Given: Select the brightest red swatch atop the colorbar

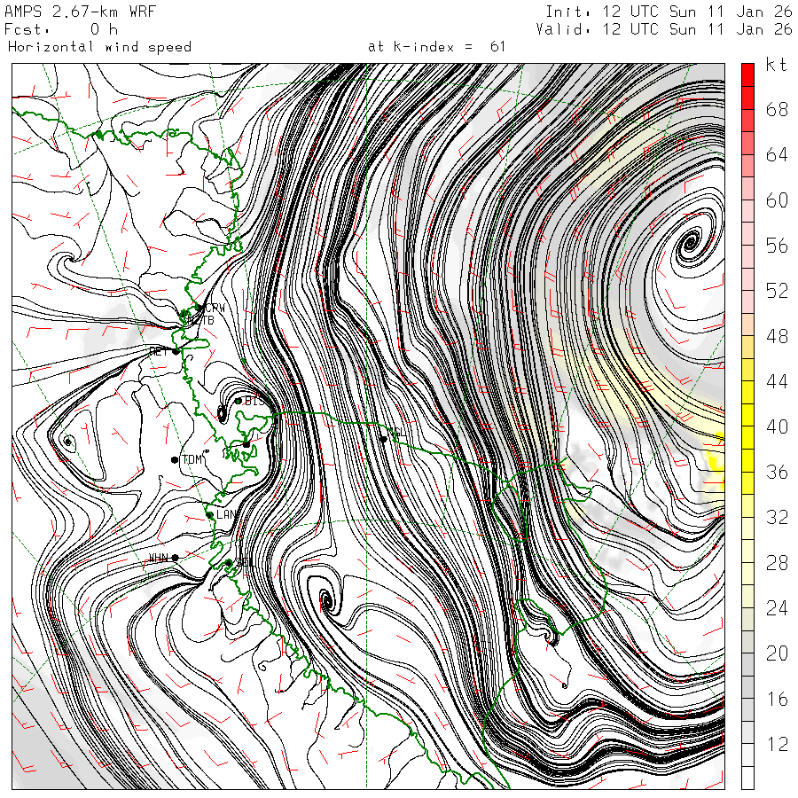Looking at the screenshot, I should pos(747,74).
